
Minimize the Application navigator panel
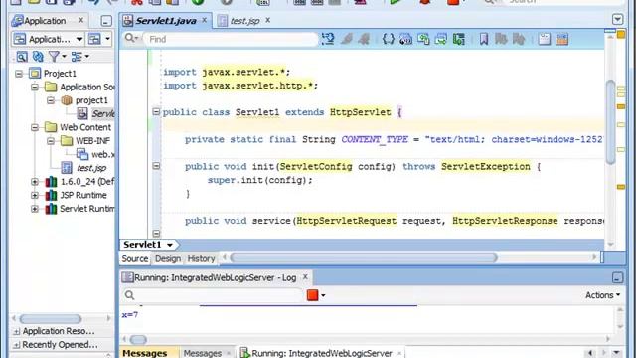coord(106,21)
